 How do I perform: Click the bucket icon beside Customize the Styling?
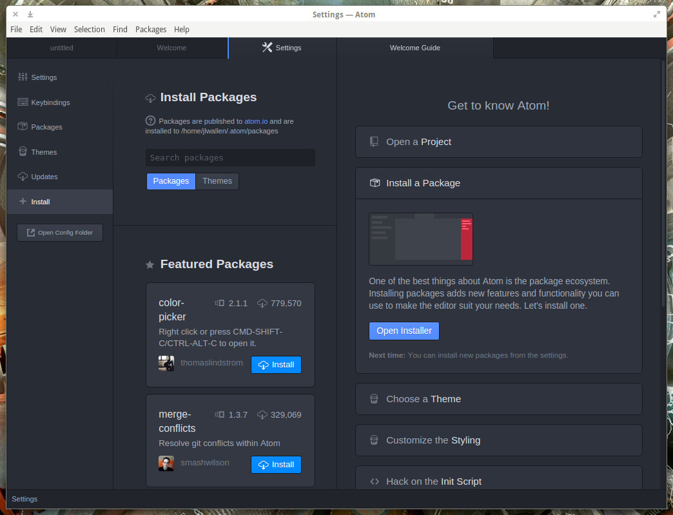[375, 440]
